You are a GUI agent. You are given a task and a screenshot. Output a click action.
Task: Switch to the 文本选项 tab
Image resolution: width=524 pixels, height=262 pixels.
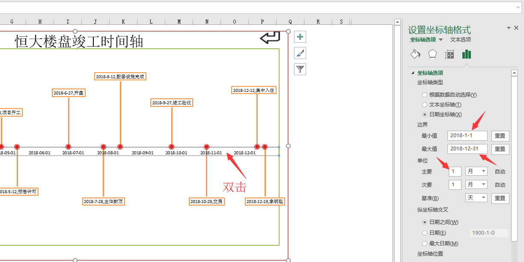[x=461, y=40]
